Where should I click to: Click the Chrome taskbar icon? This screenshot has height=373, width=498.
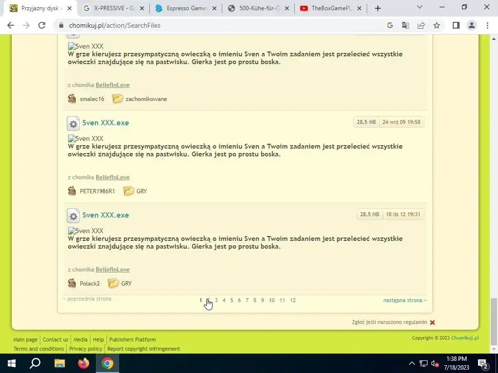point(107,363)
